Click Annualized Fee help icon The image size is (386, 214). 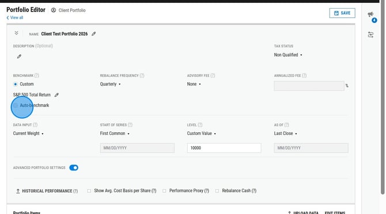(x=304, y=76)
